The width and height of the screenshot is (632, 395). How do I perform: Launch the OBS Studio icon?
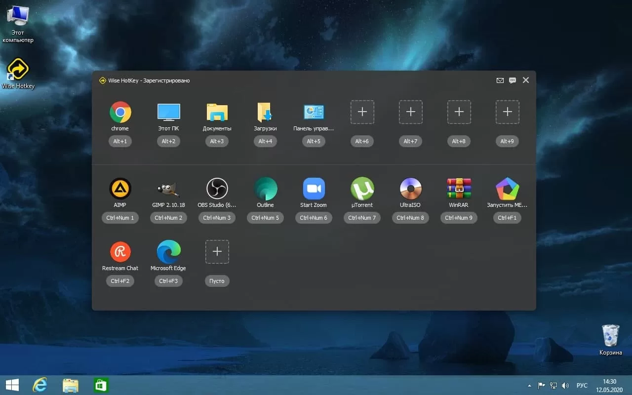217,189
